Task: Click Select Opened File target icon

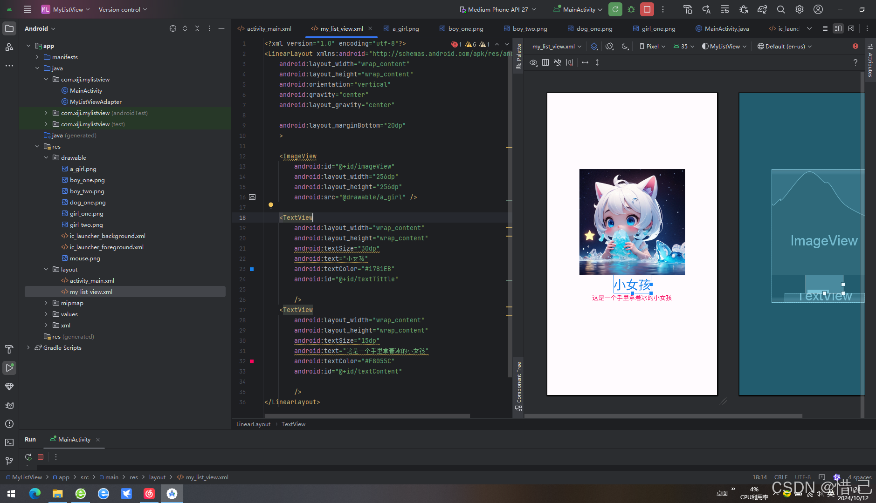Action: tap(173, 28)
